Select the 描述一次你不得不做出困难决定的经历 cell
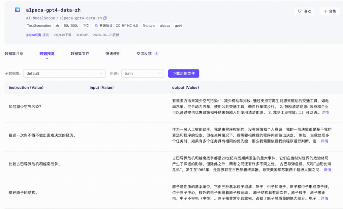The width and height of the screenshot is (343, 209). [43, 135]
